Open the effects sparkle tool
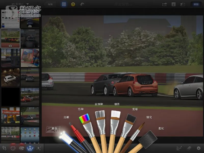The image size is (204, 153). 39,148
